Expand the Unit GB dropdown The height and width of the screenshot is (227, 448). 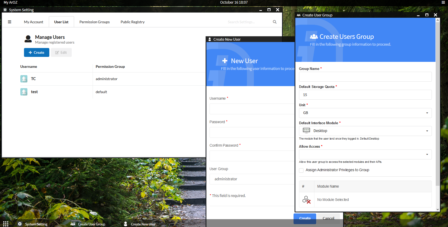[x=365, y=113]
